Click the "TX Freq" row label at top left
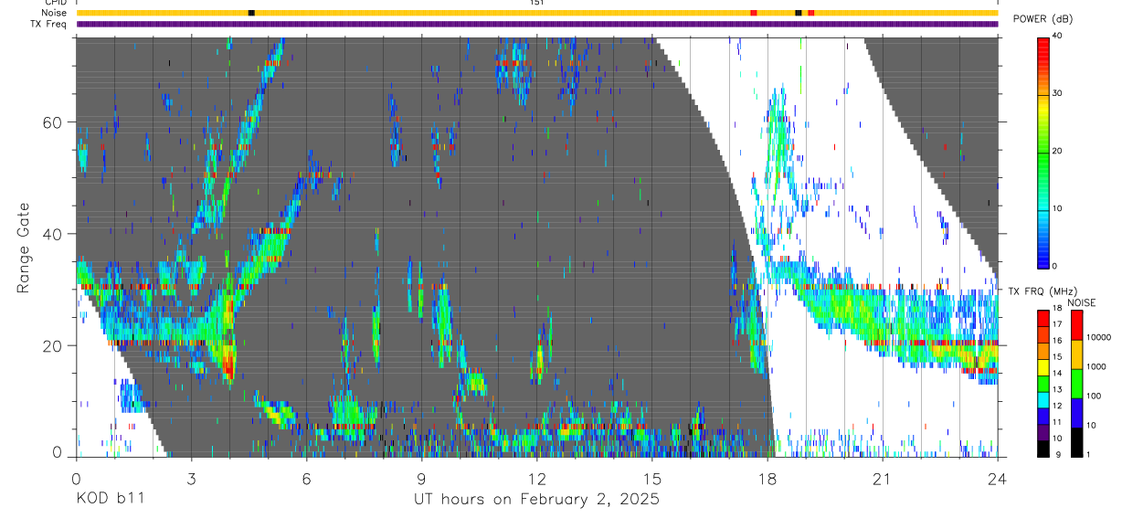The width and height of the screenshot is (1122, 518). [48, 24]
